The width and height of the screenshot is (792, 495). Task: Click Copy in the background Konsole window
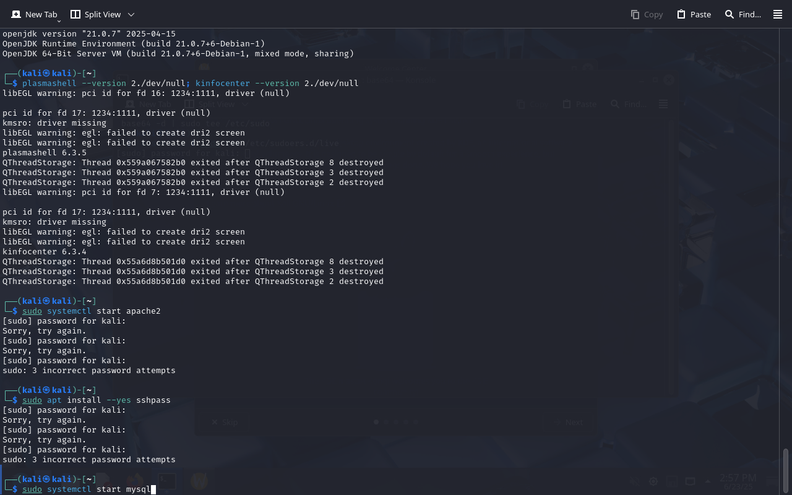click(x=532, y=105)
